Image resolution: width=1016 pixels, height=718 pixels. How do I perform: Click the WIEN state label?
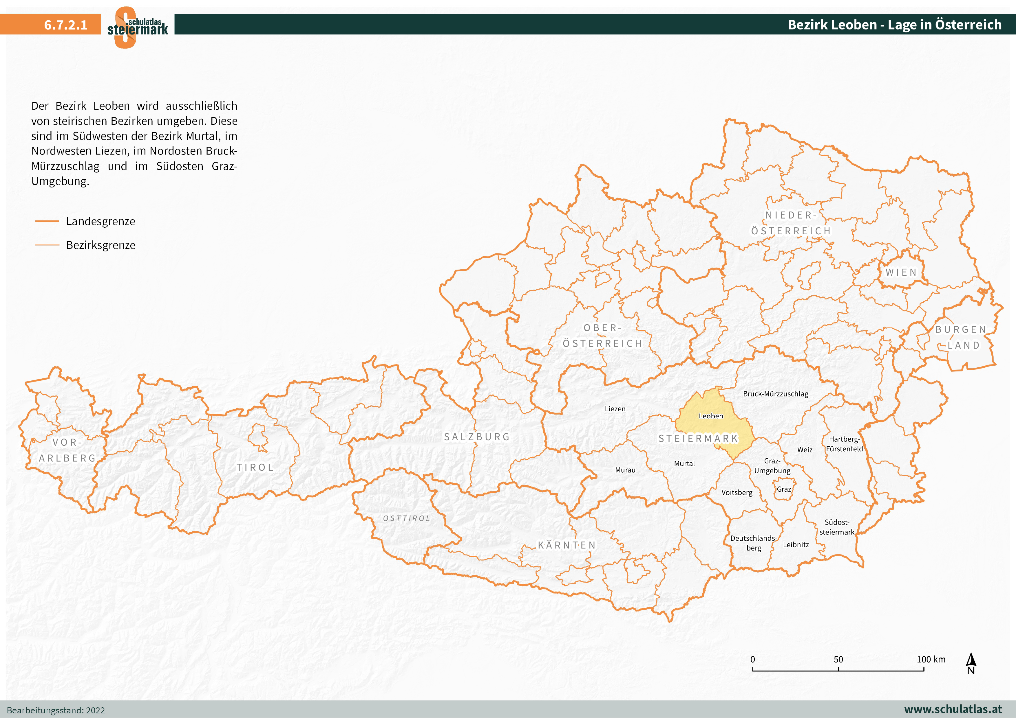901,272
